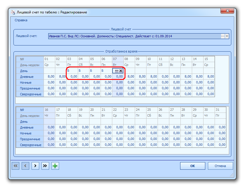The height and width of the screenshot is (186, 243).
Task: Click weekday cell Сб under day 04
Action: click(x=84, y=65)
